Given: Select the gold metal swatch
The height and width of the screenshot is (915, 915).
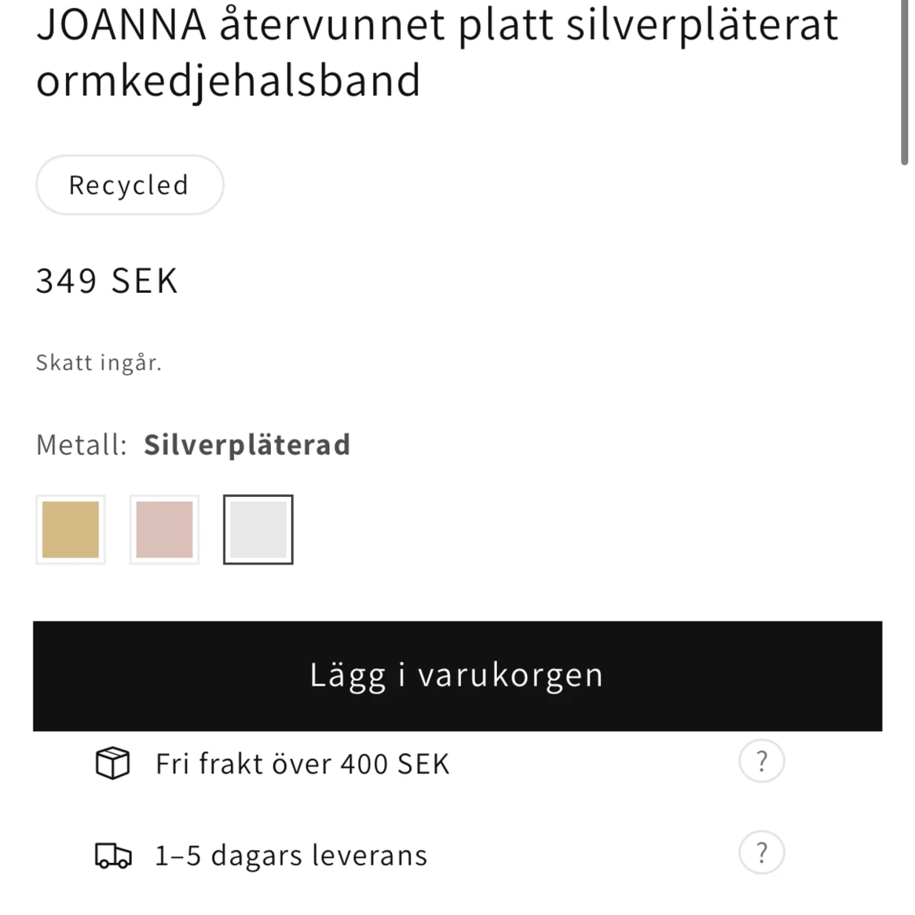Looking at the screenshot, I should pyautogui.click(x=71, y=529).
